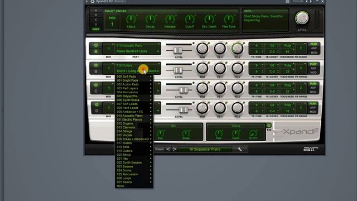Screen dimensions: 357x201
Task: Adjust the Decay smart knob
Action: click(150, 20)
